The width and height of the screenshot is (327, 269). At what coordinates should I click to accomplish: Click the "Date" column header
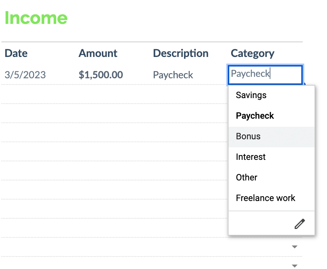[16, 53]
